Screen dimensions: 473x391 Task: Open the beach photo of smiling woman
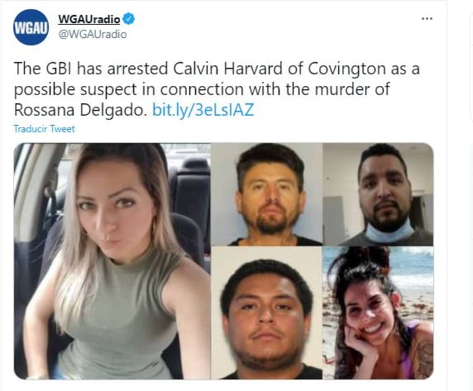tap(378, 313)
